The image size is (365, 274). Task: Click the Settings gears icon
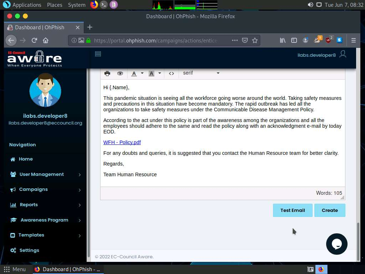pos(13,250)
